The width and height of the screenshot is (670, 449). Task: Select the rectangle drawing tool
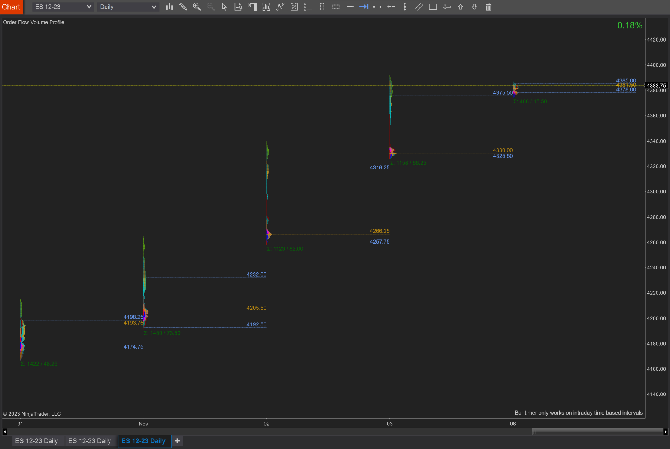[433, 7]
